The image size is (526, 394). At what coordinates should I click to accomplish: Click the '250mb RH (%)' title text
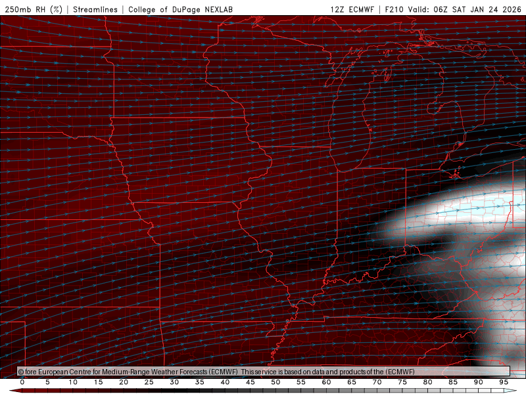click(34, 9)
